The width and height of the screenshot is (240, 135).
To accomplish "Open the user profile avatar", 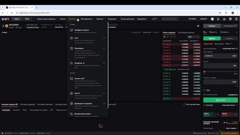I will (x=212, y=19).
